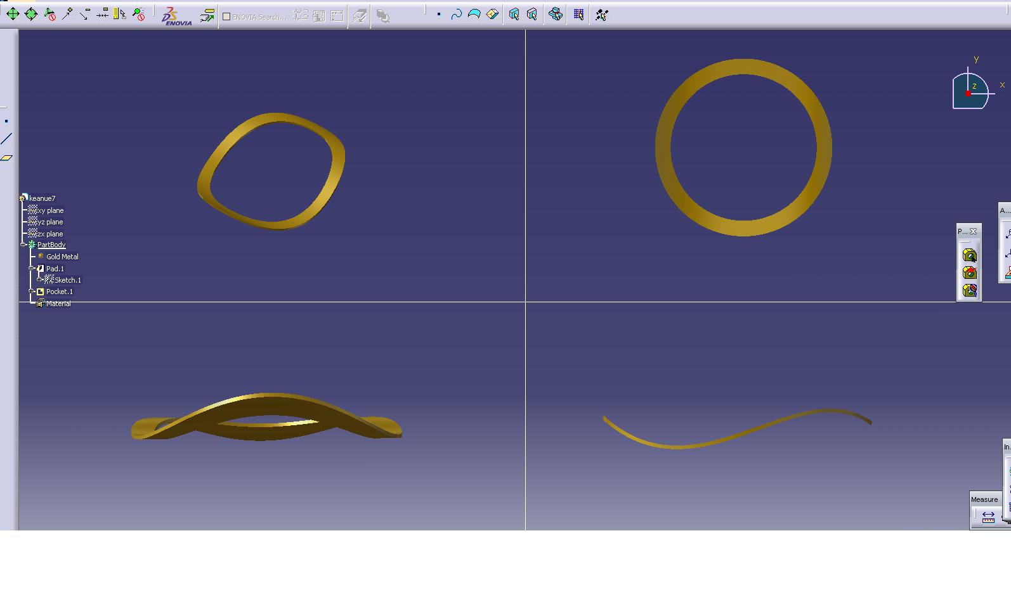This screenshot has height=616, width=1011.
Task: Collapse the Pad.1 tree node
Action: (x=32, y=268)
